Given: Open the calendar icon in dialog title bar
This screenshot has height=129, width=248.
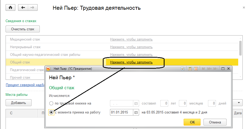Looking at the screenshot, I should 196,69.
